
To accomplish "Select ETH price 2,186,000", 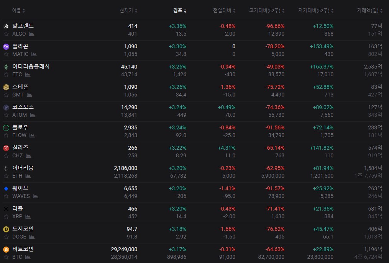I will 126,168.
